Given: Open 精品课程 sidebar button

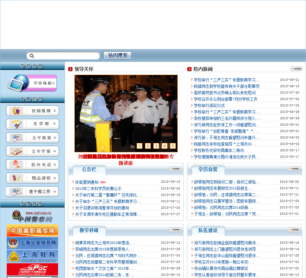Looking at the screenshot, I should (32, 178).
